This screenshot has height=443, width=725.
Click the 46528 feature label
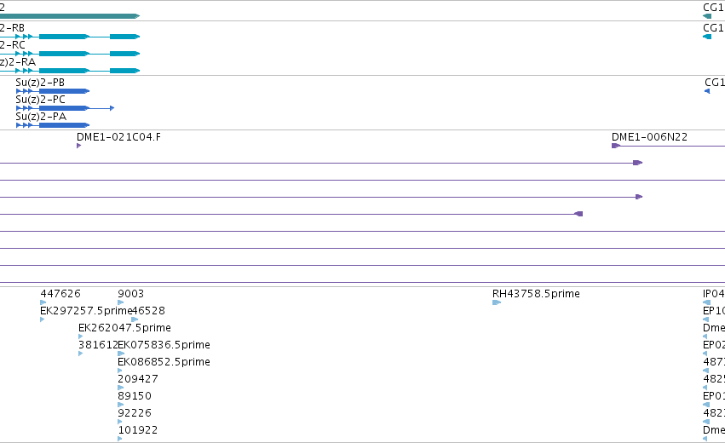(148, 311)
